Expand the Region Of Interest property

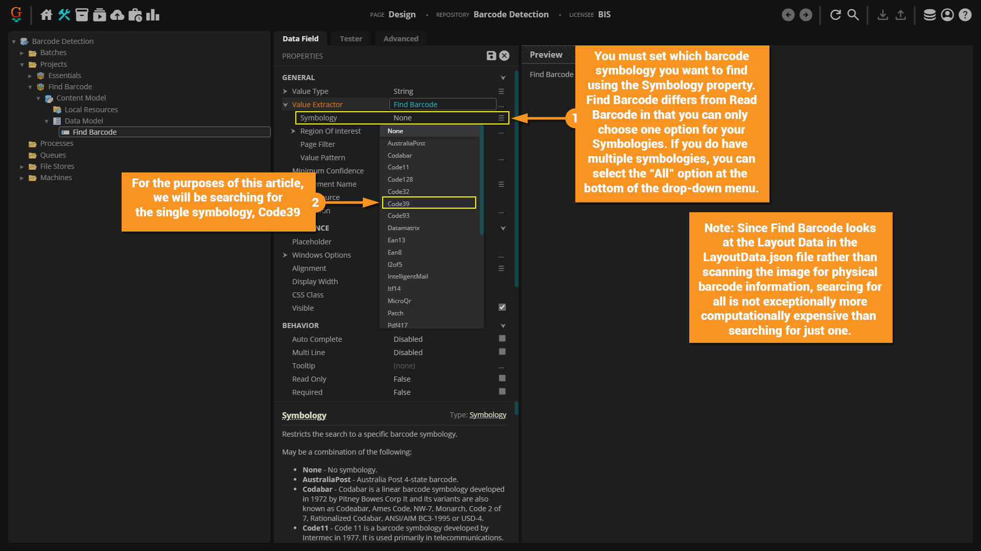[x=293, y=131]
